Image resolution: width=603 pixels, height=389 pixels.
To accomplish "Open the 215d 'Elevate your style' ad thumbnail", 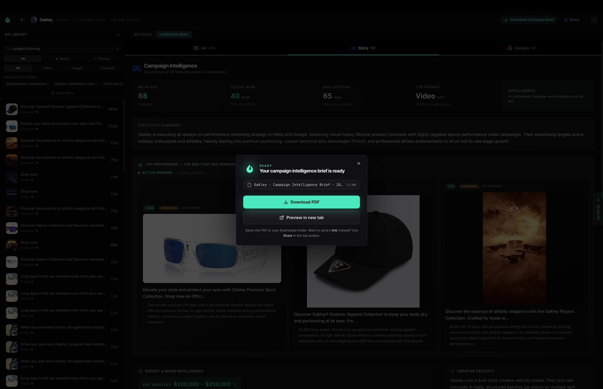I will click(x=12, y=126).
